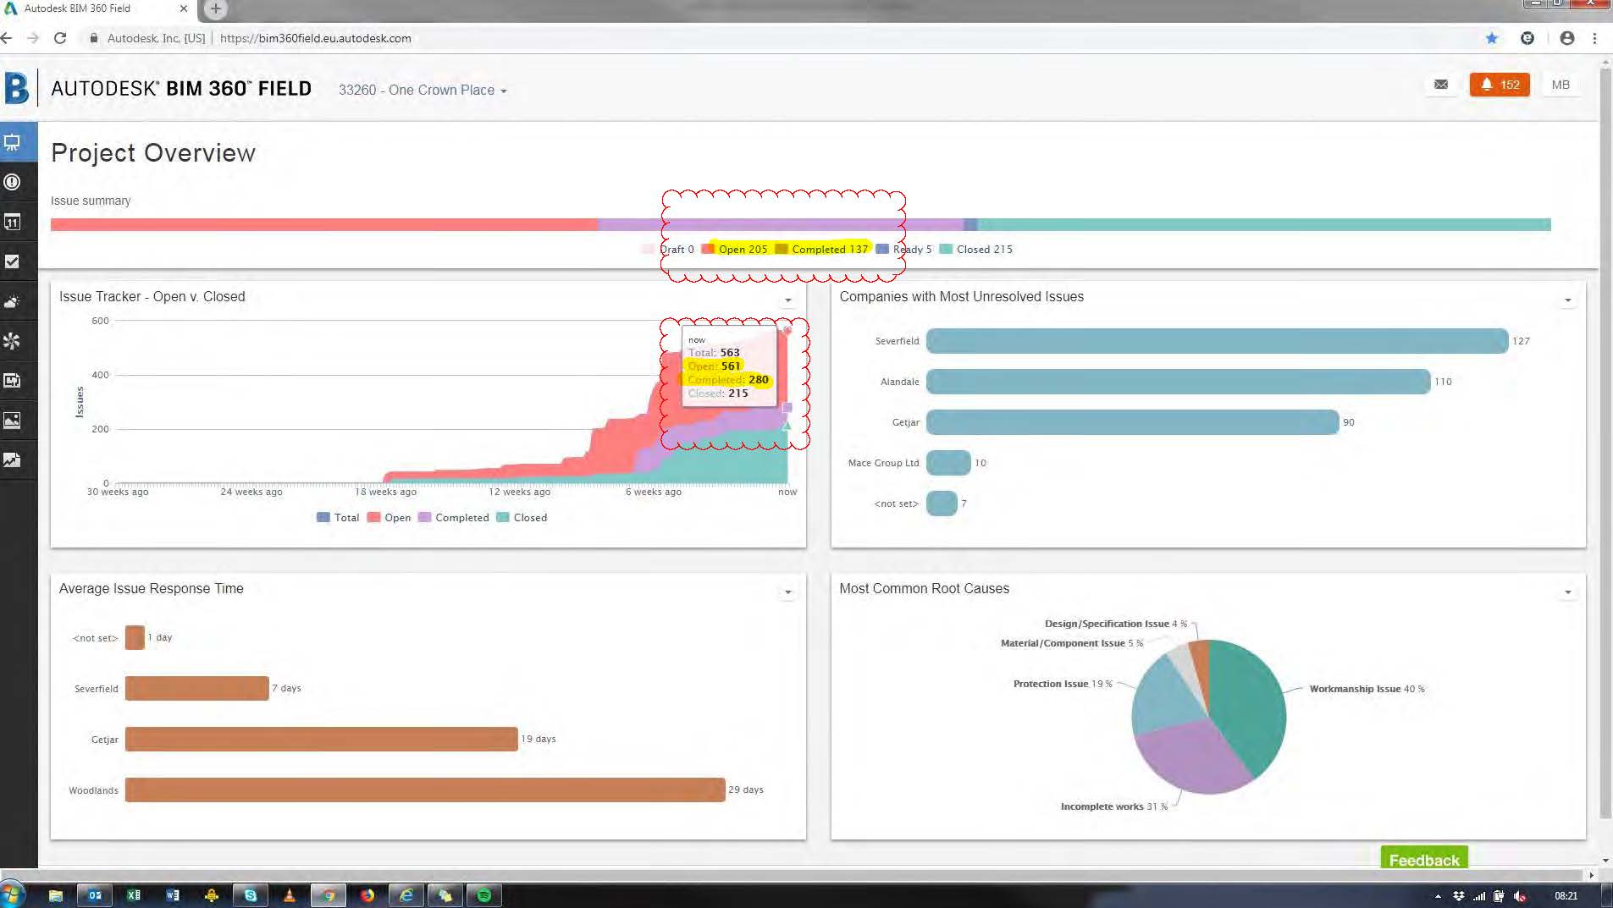This screenshot has width=1613, height=908.
Task: Expand the Issue Tracker panel options dropdown
Action: (x=787, y=300)
